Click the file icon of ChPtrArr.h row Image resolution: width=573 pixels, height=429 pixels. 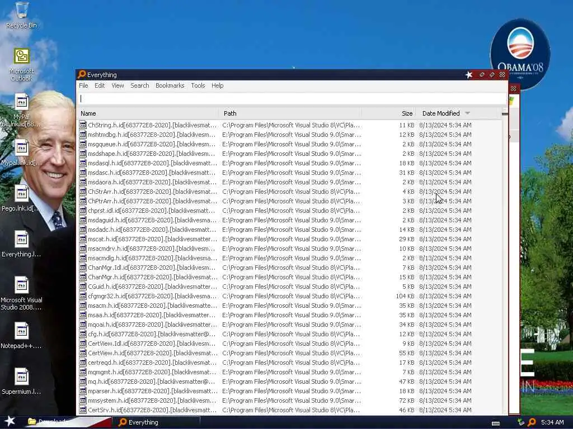pos(83,201)
